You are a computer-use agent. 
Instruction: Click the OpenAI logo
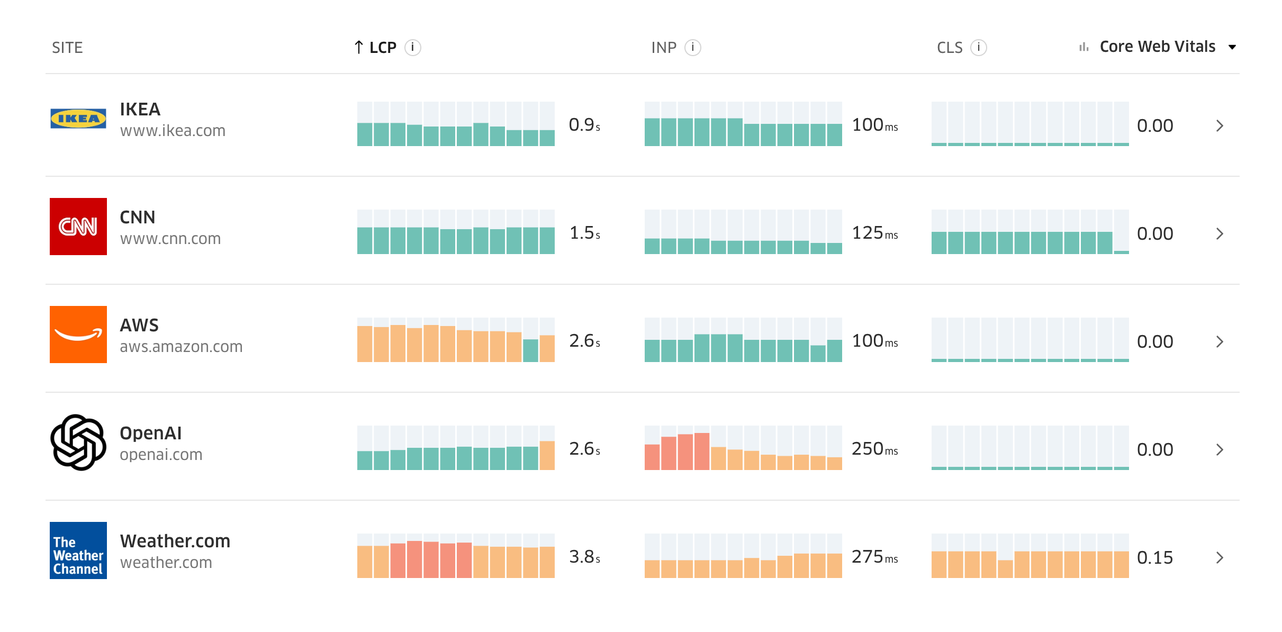point(78,443)
